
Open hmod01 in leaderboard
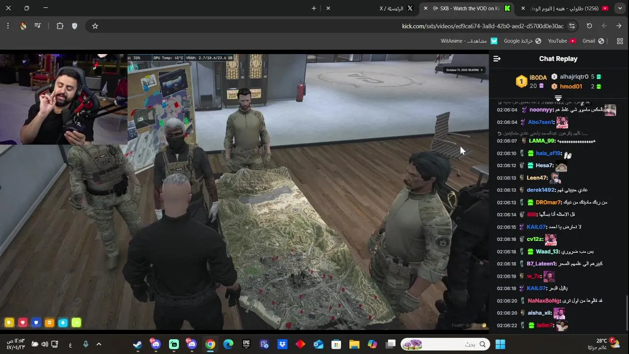(571, 87)
